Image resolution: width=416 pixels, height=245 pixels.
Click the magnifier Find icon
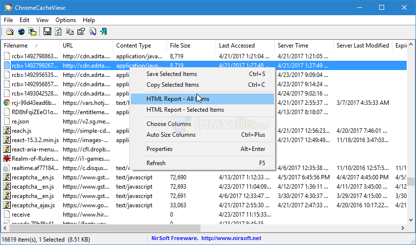(x=92, y=31)
